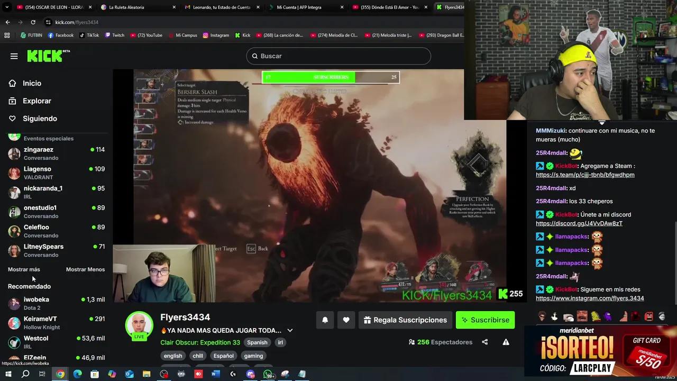This screenshot has width=677, height=381.
Task: Open LitneySpears channel in sidebar
Action: [x=57, y=250]
